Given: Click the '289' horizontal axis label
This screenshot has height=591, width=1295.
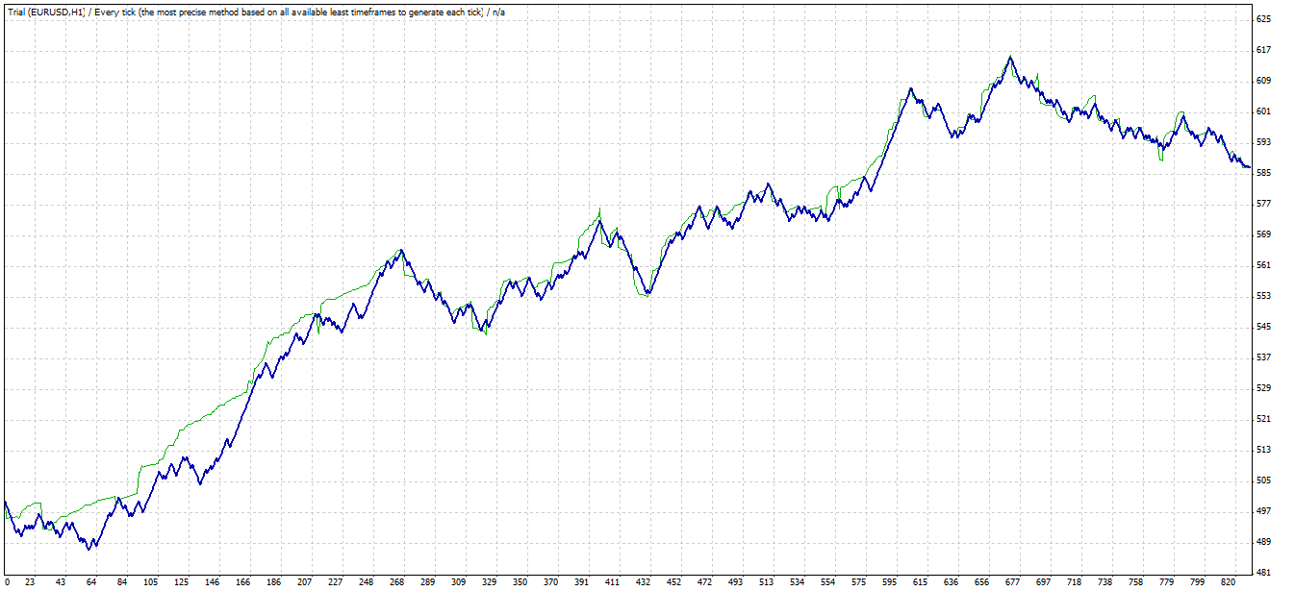Looking at the screenshot, I should 427,582.
